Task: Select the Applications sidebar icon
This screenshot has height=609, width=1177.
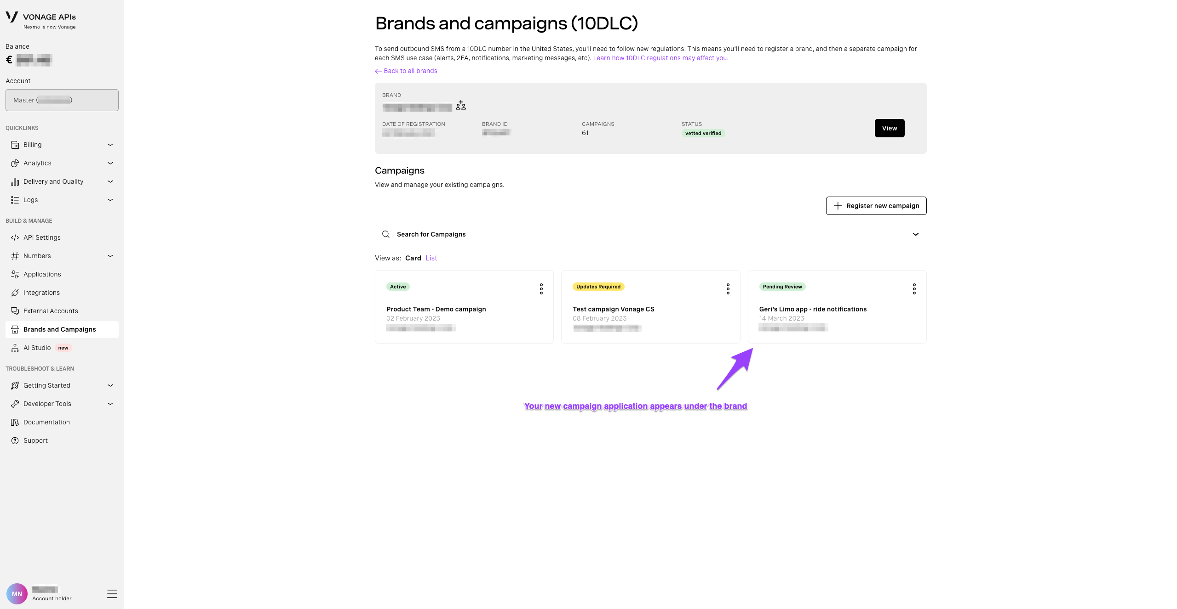Action: pyautogui.click(x=15, y=274)
